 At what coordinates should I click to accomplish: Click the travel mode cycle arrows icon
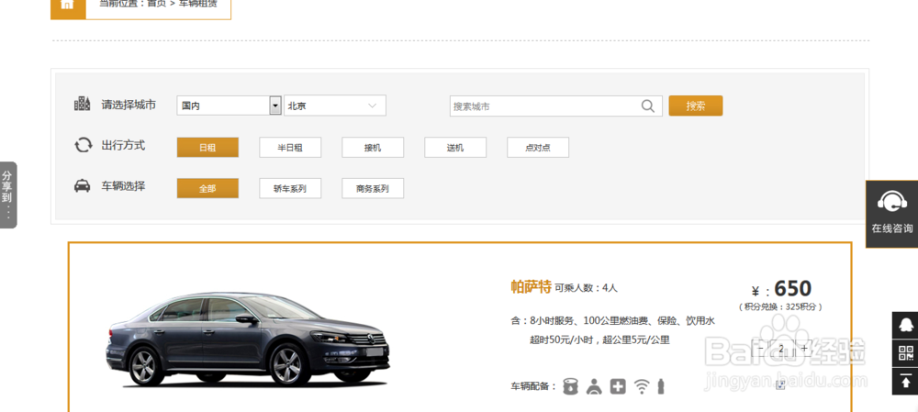click(84, 145)
